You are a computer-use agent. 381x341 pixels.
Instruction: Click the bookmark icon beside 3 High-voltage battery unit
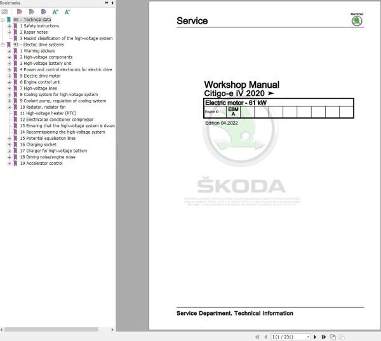pyautogui.click(x=15, y=63)
